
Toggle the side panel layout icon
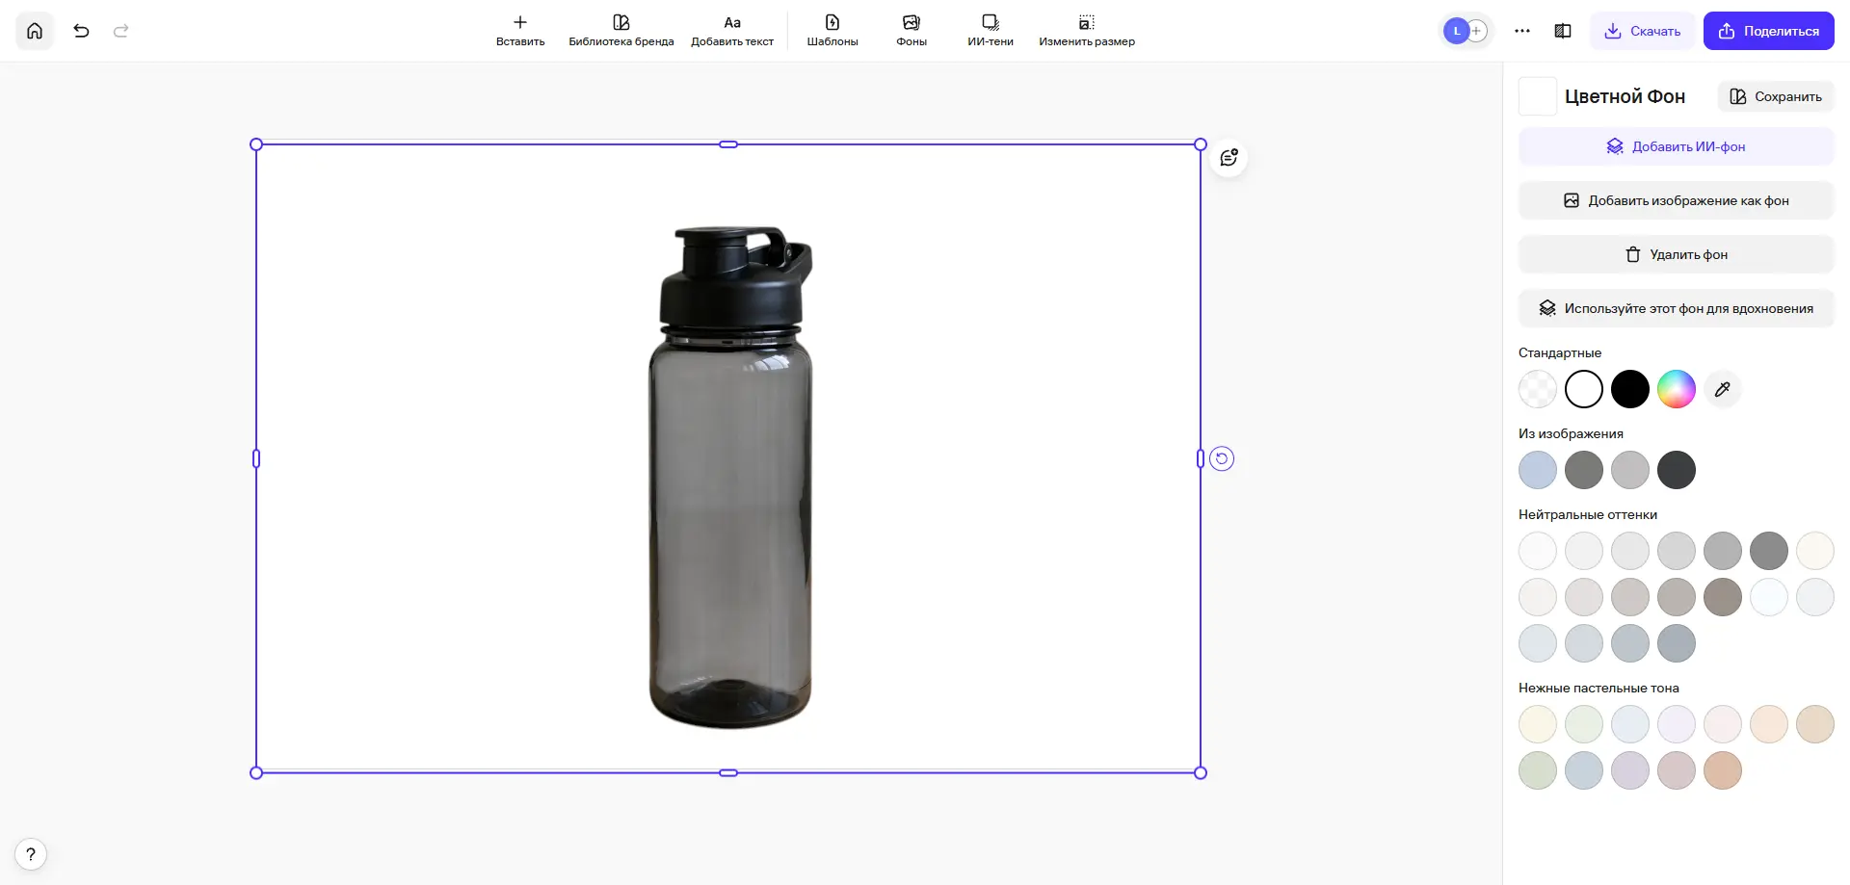[x=1563, y=31]
